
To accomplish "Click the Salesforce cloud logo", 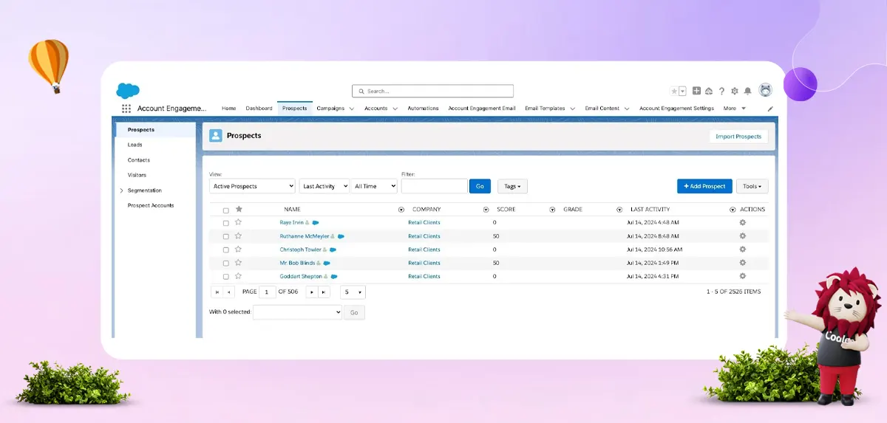I will pos(128,91).
